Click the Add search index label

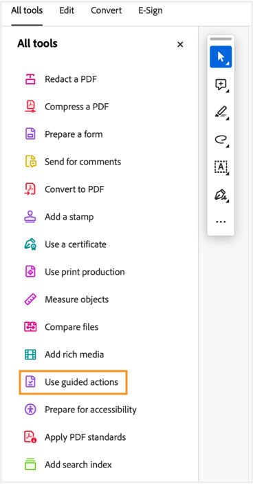pos(78,465)
